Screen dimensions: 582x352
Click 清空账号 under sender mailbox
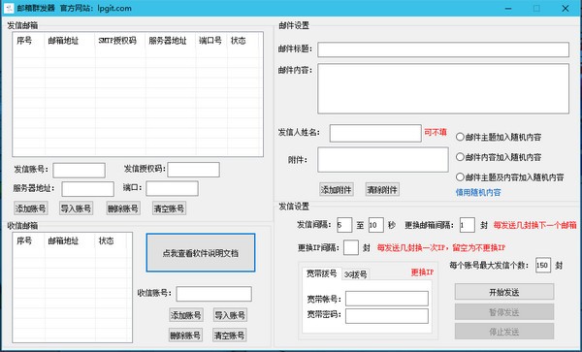pyautogui.click(x=169, y=208)
